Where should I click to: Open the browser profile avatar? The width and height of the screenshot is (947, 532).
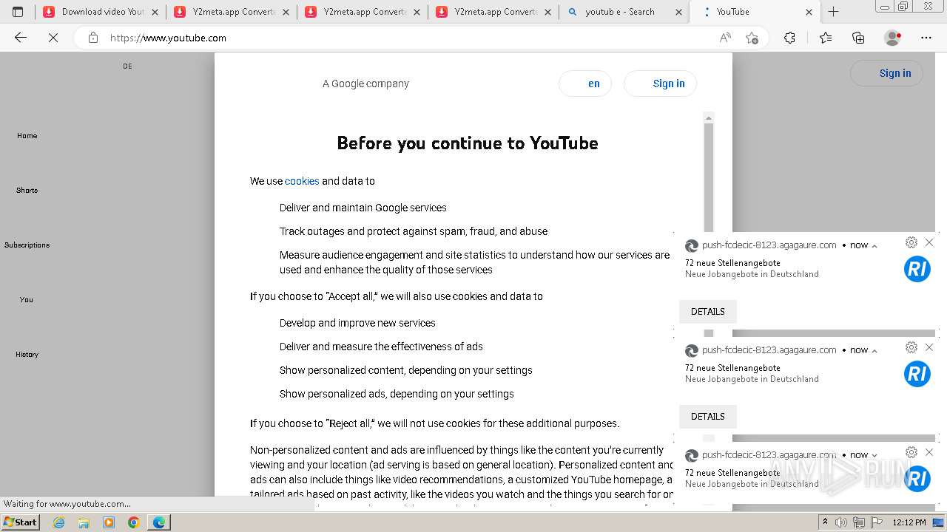pyautogui.click(x=892, y=38)
